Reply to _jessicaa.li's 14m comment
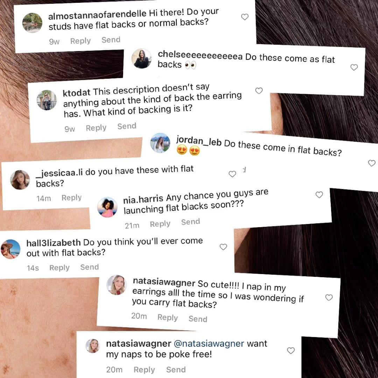378x378 pixels. tap(71, 198)
